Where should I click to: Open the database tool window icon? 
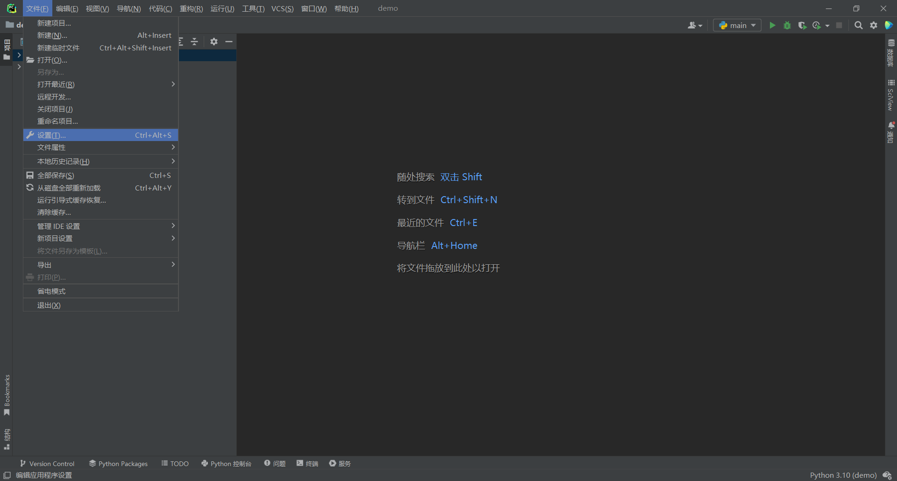(x=891, y=53)
